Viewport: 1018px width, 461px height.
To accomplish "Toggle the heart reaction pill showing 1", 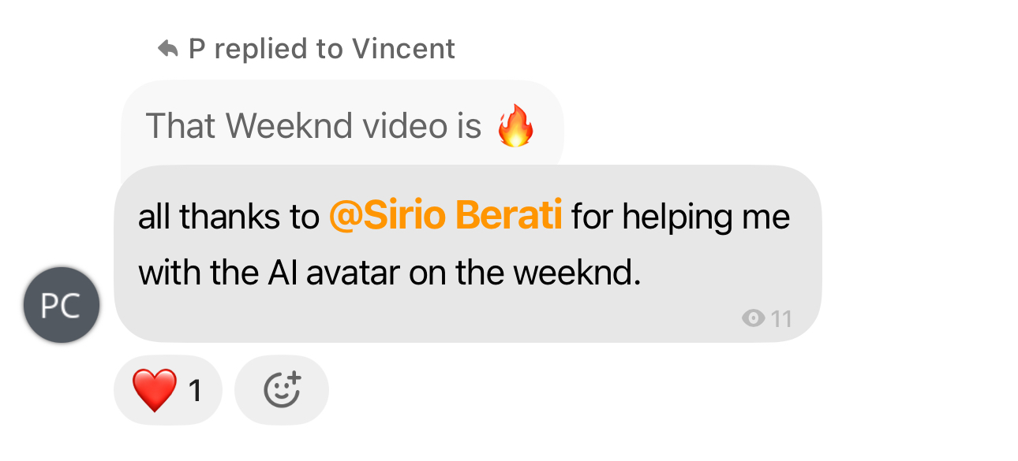I will tap(168, 390).
